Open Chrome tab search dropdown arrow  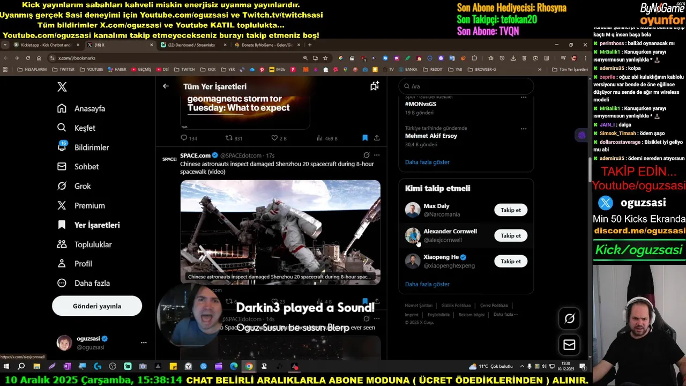pos(5,45)
